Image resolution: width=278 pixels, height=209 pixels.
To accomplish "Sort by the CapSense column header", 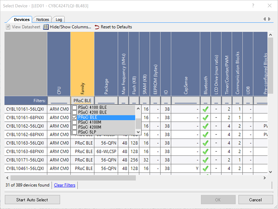I will tap(186, 64).
